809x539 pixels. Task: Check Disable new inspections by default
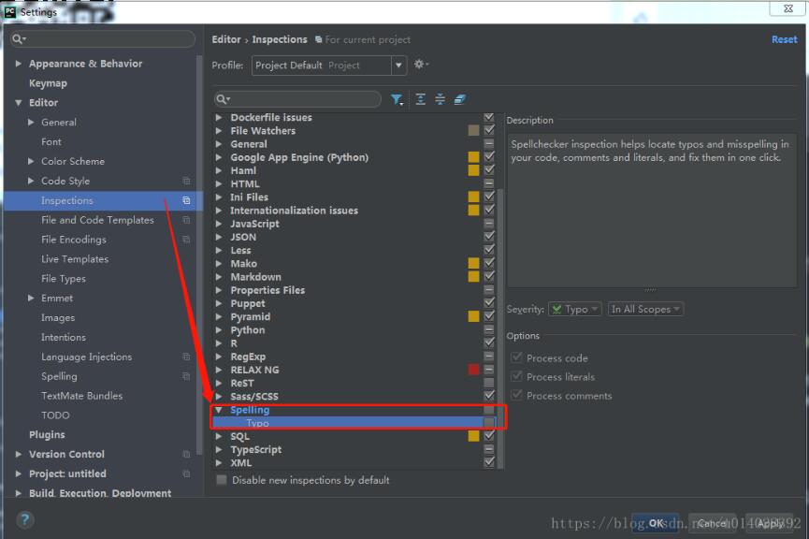pos(220,480)
